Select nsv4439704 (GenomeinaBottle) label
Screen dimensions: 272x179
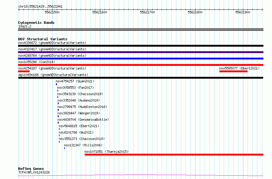[x=83, y=120]
